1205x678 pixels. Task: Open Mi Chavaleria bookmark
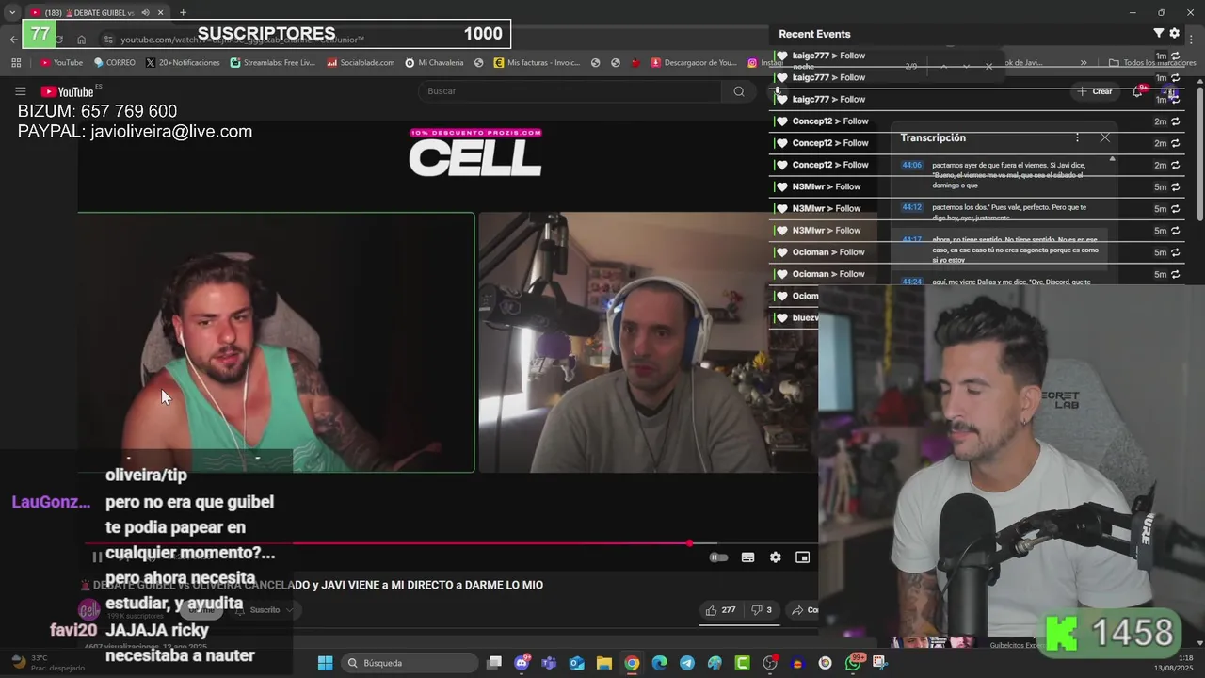434,63
